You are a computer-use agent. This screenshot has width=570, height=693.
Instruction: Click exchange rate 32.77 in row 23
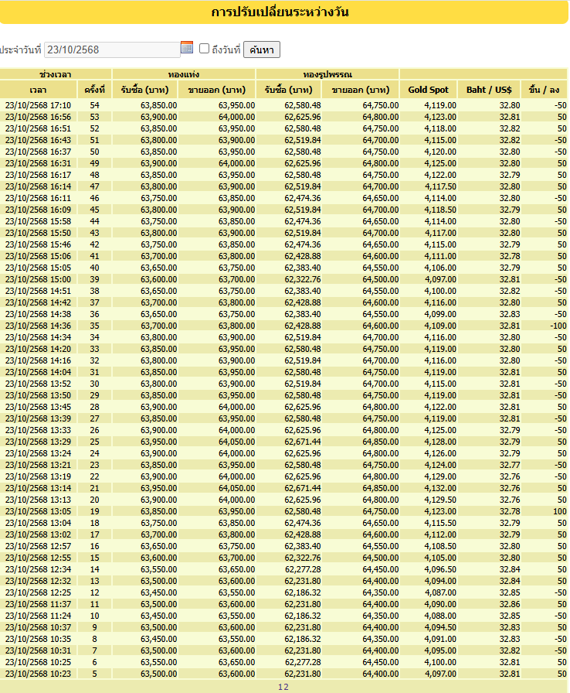(510, 465)
